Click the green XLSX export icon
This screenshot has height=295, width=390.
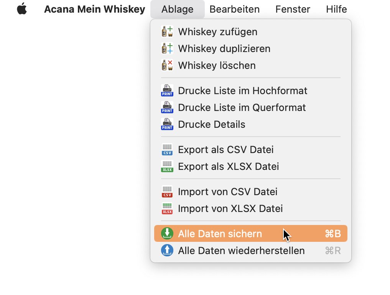167,166
